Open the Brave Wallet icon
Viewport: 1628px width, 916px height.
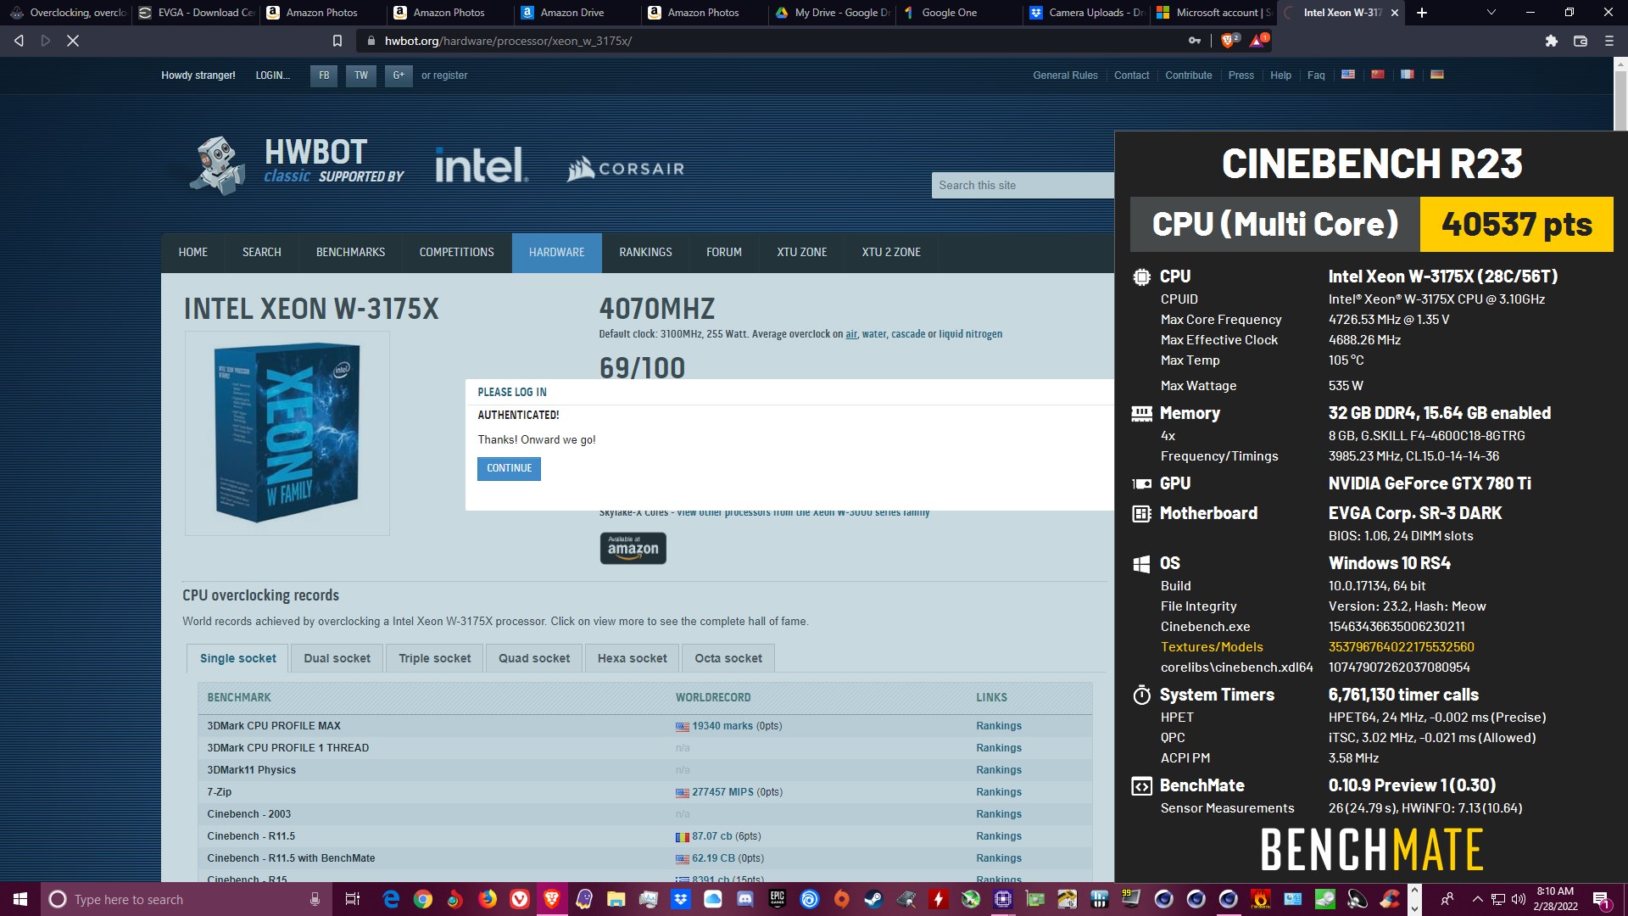tap(1581, 41)
